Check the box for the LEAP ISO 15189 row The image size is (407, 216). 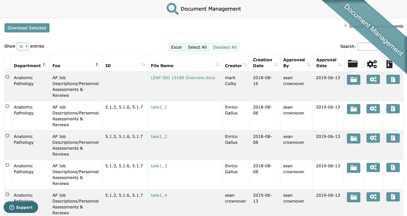click(7, 77)
